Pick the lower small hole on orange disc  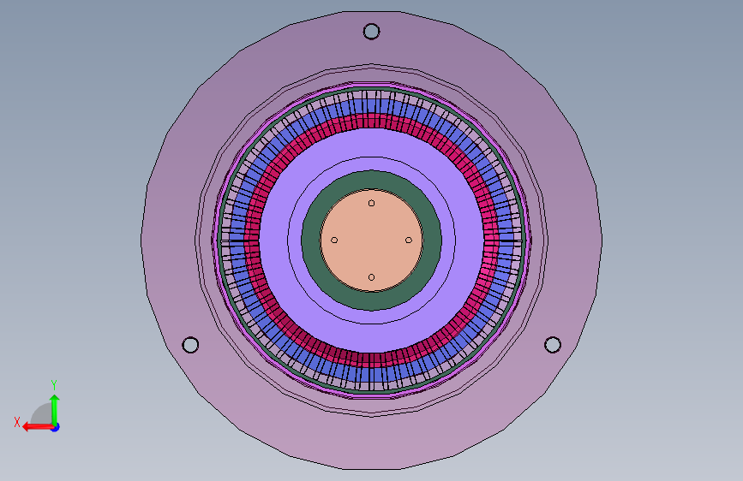tap(372, 277)
